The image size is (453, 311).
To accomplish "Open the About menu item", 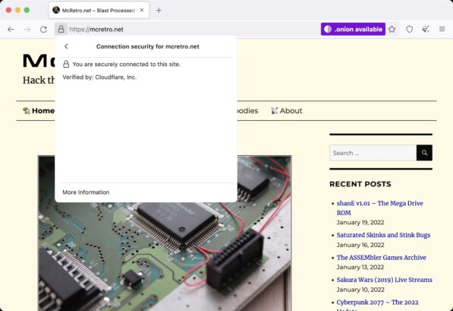I will (286, 110).
